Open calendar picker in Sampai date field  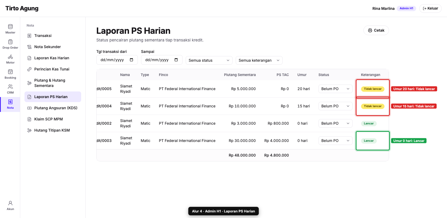(x=176, y=60)
